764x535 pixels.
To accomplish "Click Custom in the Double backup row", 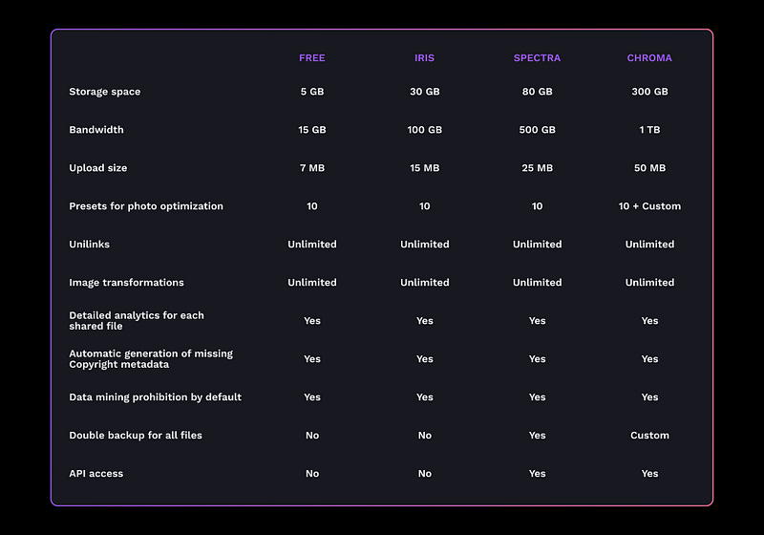I will (649, 435).
